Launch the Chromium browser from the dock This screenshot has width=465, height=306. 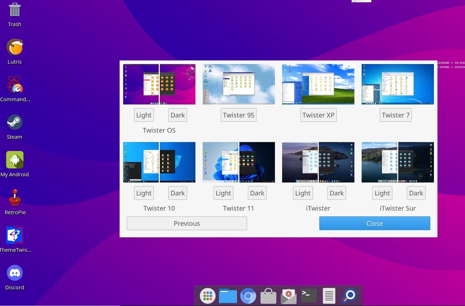[x=248, y=296]
